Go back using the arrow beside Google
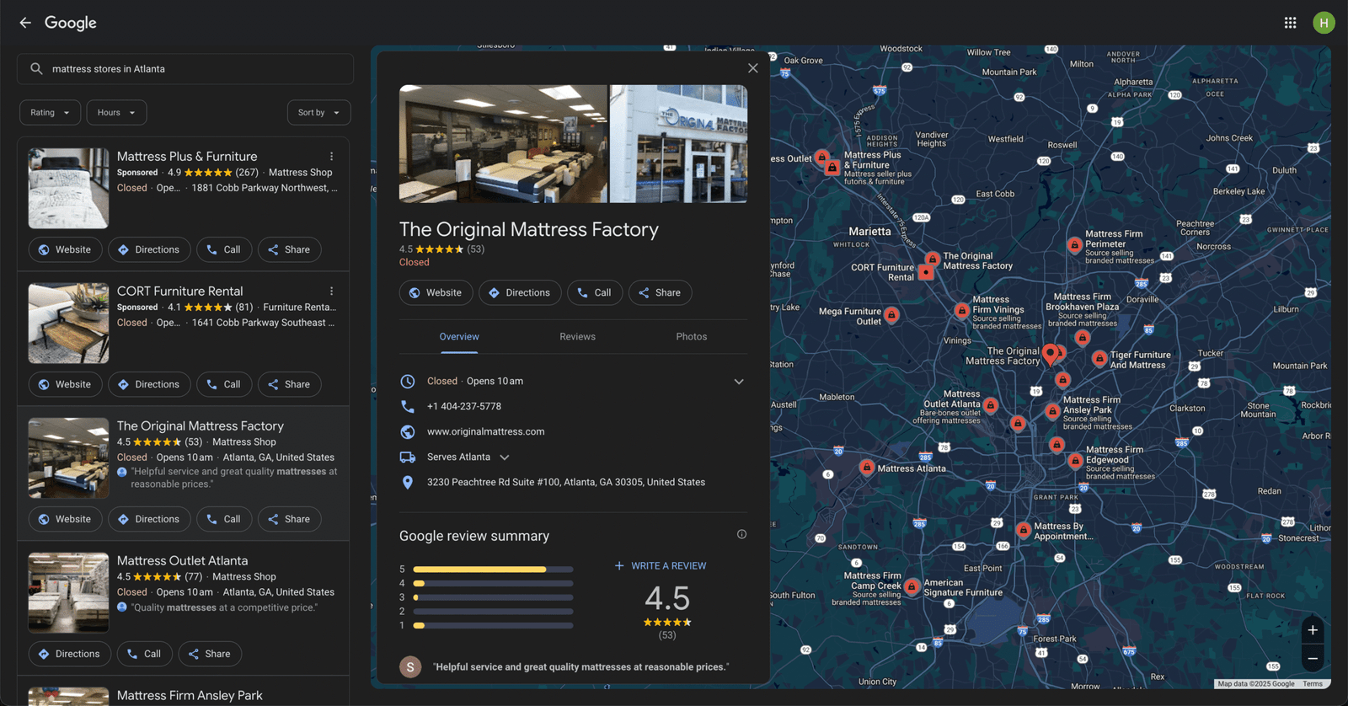Screen dimensions: 1348x706 point(25,23)
